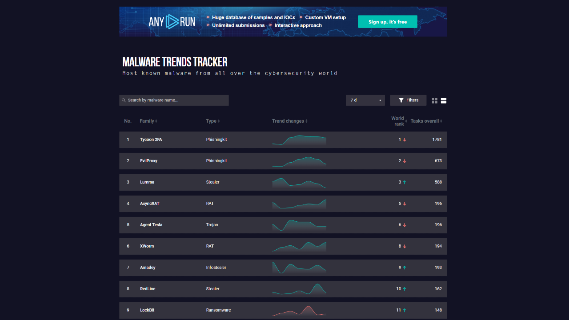Click the No. column header
The width and height of the screenshot is (569, 320).
click(x=128, y=121)
